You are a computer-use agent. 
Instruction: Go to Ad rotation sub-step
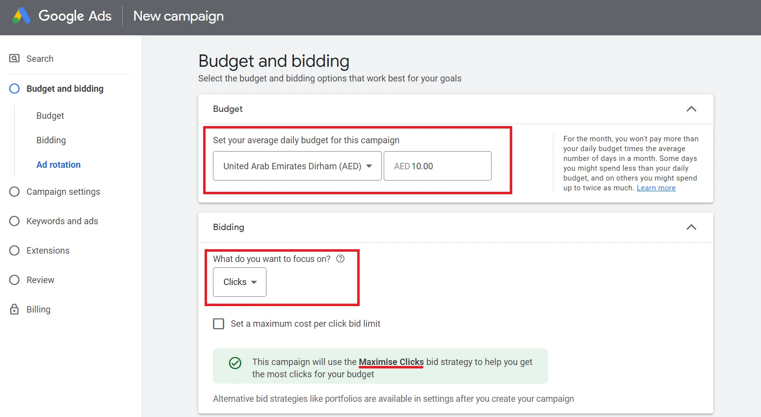point(58,165)
